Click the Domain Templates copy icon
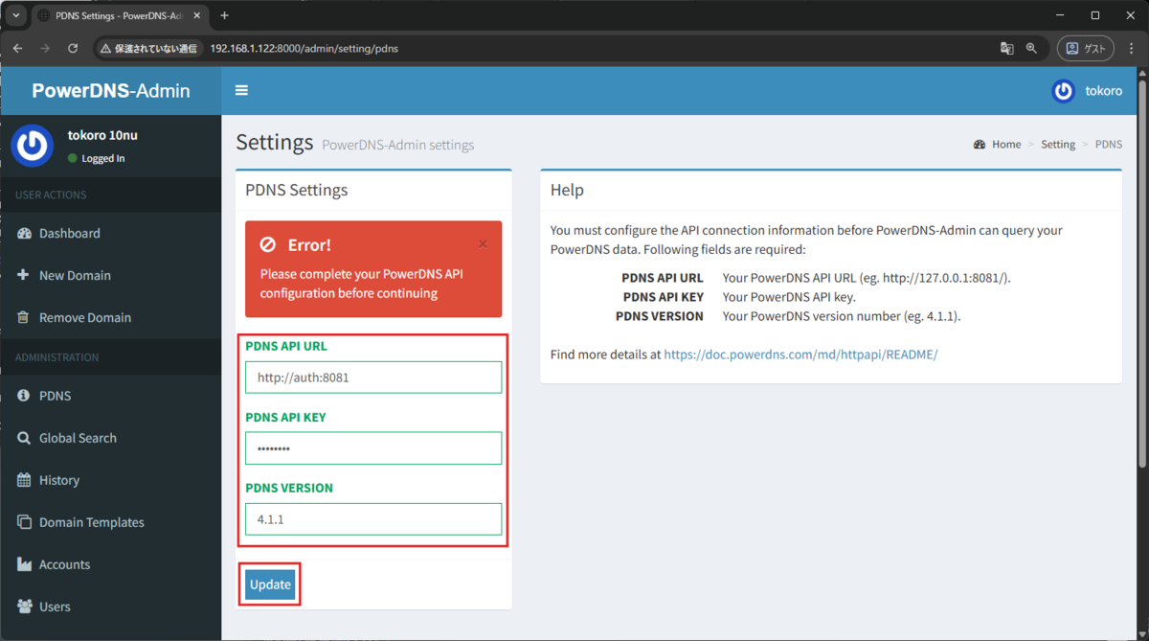1149x641 pixels. [x=23, y=522]
